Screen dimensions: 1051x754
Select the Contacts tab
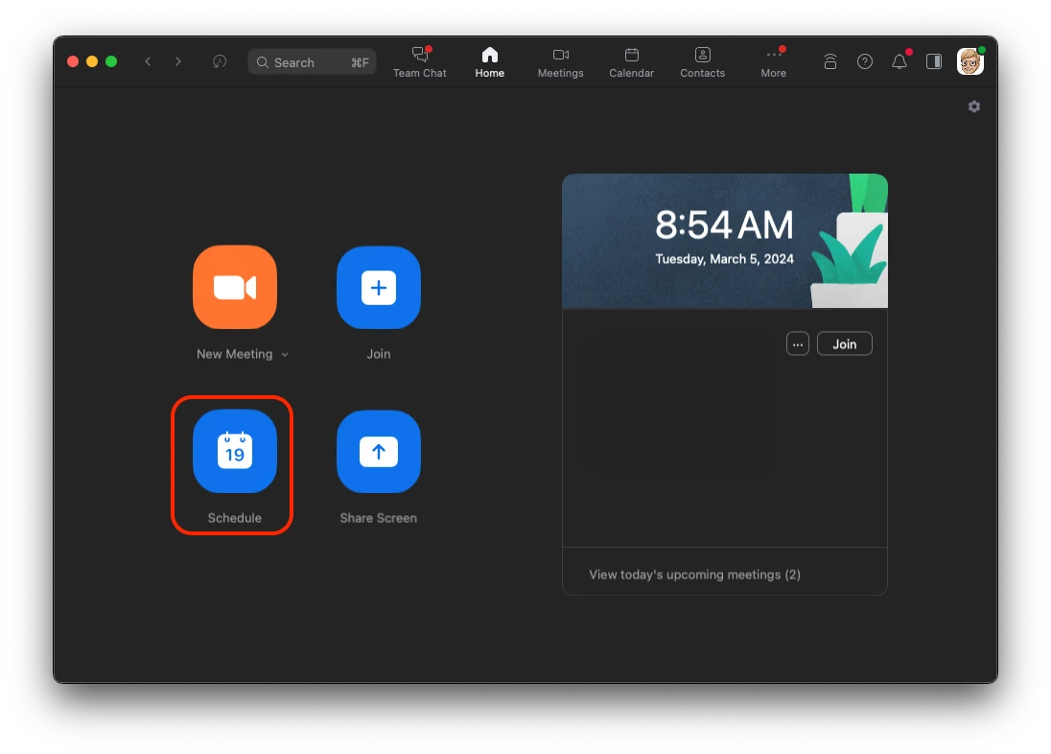tap(703, 61)
